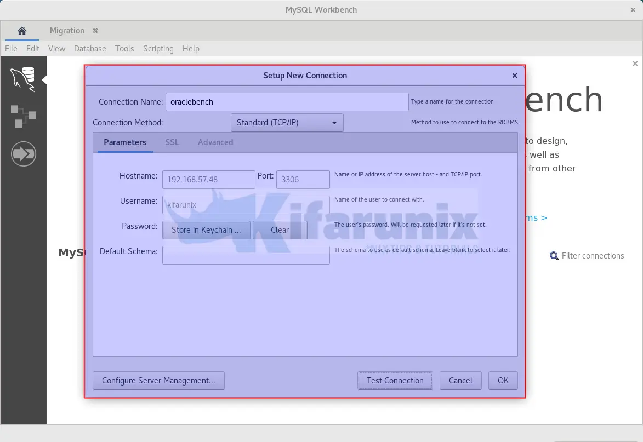Open the Scripting menu
The image size is (643, 442).
[158, 49]
